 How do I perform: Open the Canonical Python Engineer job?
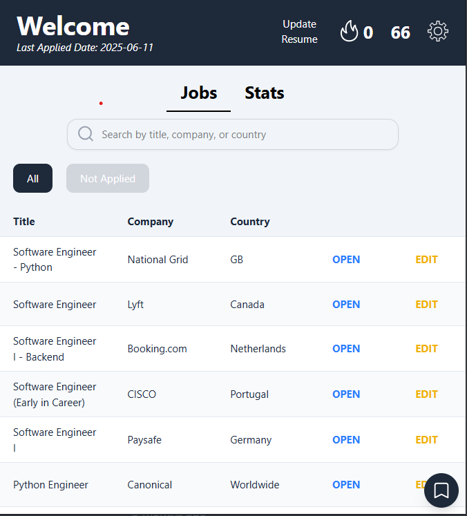[x=345, y=485]
